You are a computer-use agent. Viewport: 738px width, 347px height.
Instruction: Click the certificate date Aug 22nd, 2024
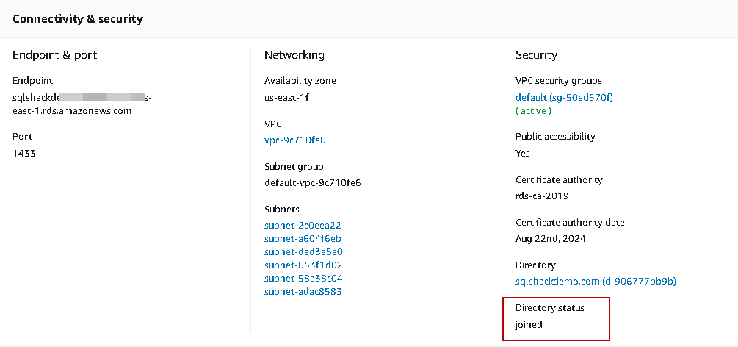click(550, 239)
